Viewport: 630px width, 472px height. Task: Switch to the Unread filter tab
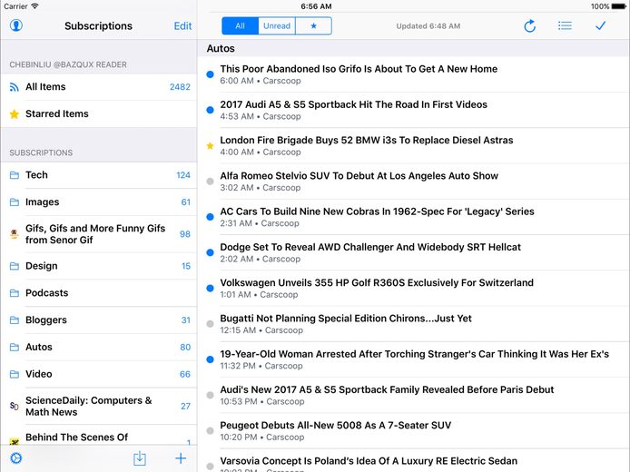(x=277, y=25)
